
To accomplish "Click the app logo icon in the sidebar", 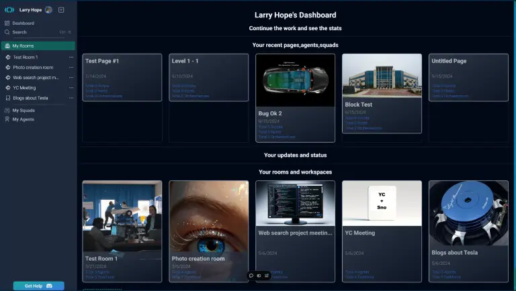I will 9,10.
